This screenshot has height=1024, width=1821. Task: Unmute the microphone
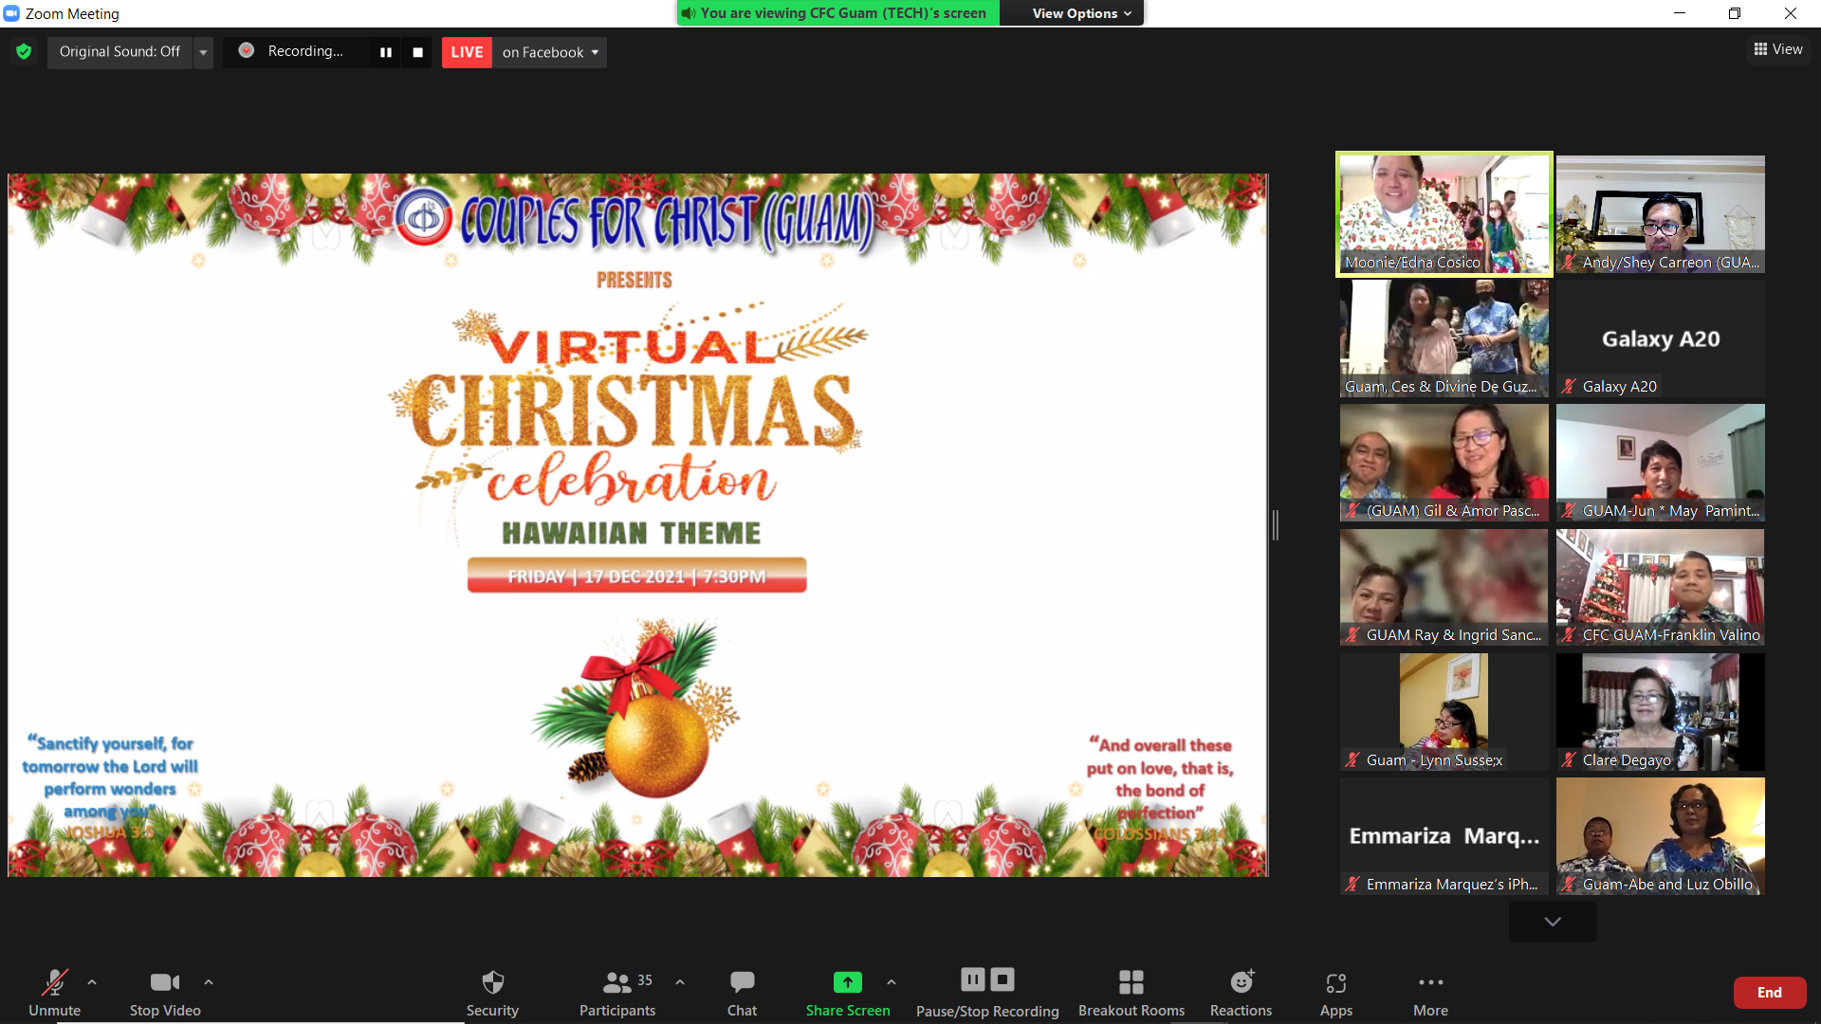54,993
